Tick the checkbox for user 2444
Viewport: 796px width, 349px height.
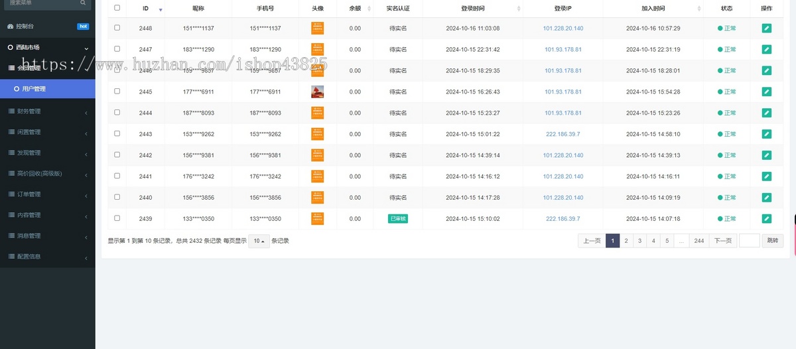(x=117, y=112)
